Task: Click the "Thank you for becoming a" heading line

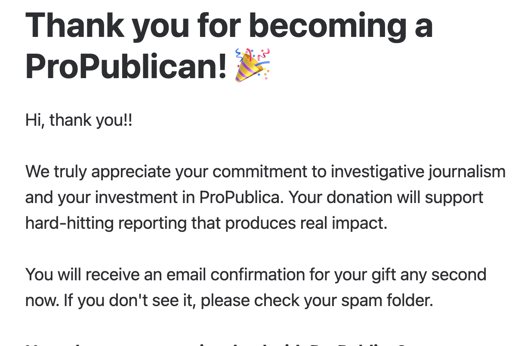Action: pyautogui.click(x=229, y=25)
